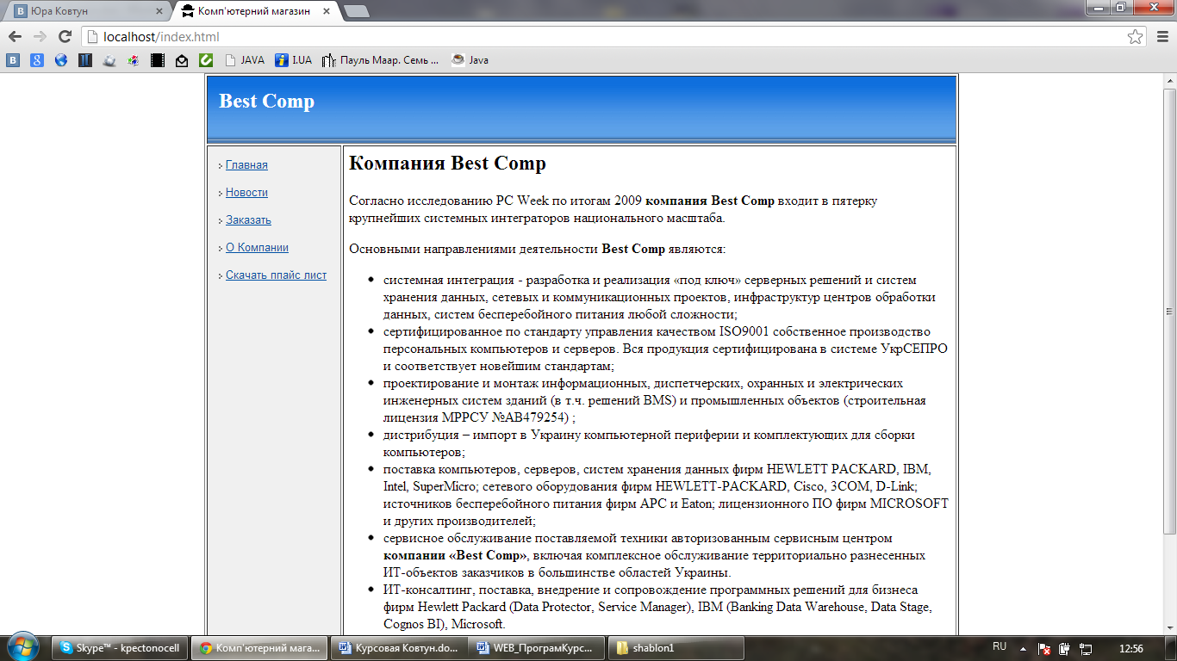Viewport: 1177px width, 661px height.
Task: Open 'Курсовая Ковтун.do...' Word document in taskbar
Action: pyautogui.click(x=398, y=648)
